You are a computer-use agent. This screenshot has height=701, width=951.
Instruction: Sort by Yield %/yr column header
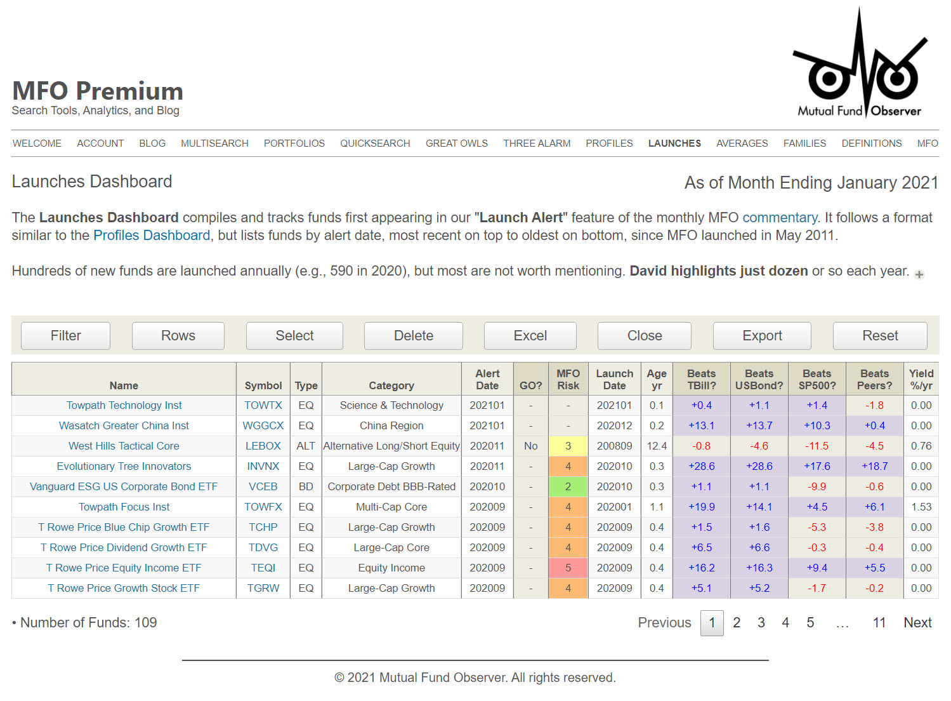tap(921, 379)
